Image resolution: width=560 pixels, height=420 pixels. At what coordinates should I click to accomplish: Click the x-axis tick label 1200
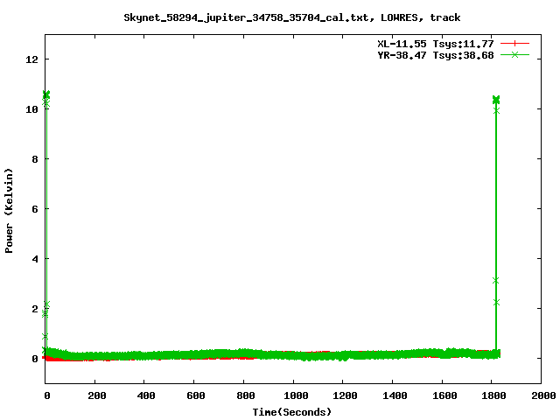coord(346,395)
